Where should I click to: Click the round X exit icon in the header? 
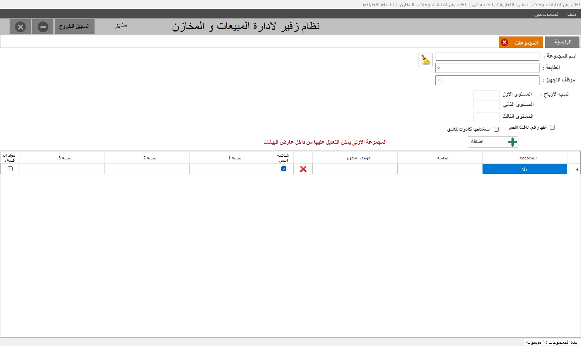click(x=20, y=27)
